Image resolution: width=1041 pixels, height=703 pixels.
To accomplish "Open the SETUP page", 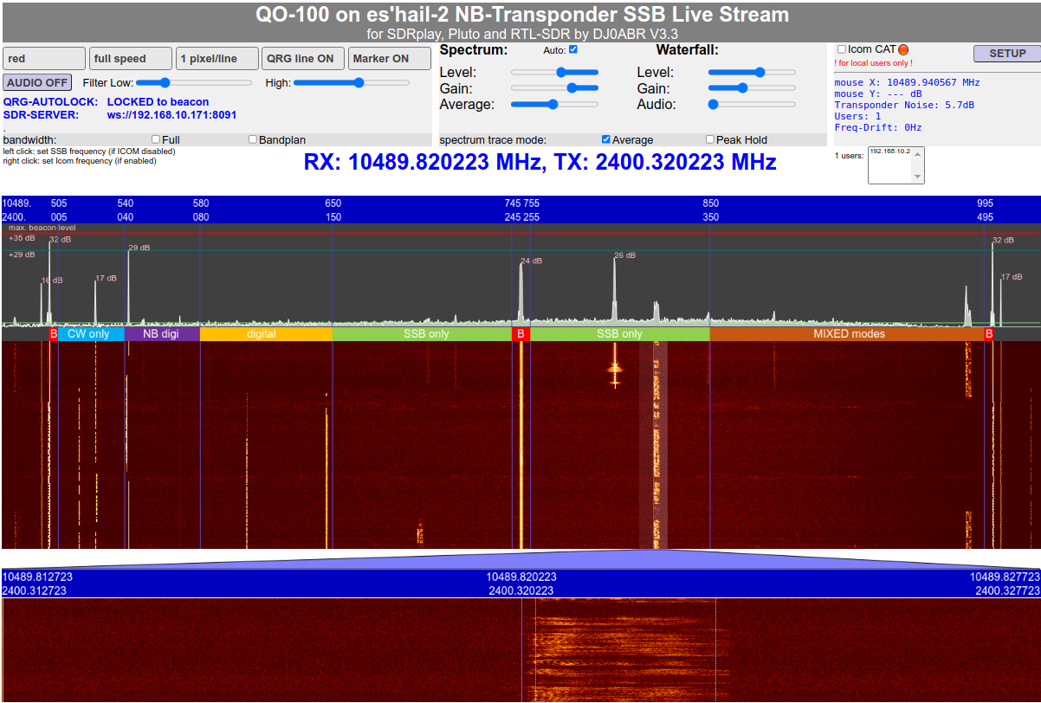I will pyautogui.click(x=1007, y=54).
